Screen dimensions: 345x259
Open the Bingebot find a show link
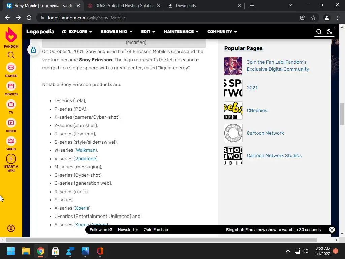point(273,230)
